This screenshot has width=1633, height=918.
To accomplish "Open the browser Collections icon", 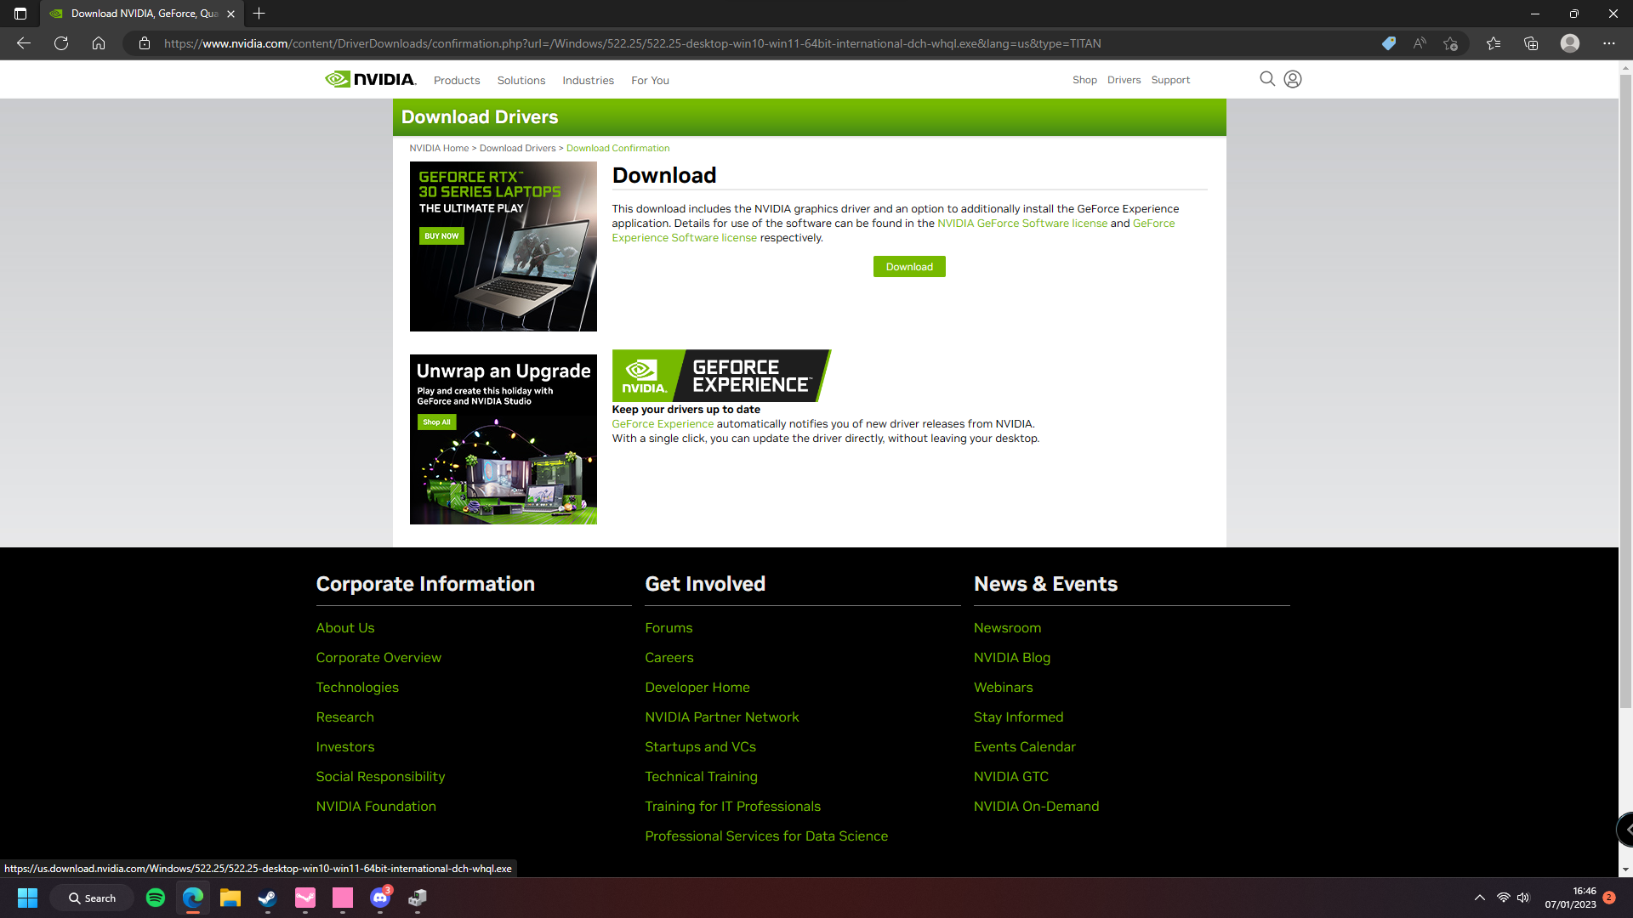I will [1531, 43].
